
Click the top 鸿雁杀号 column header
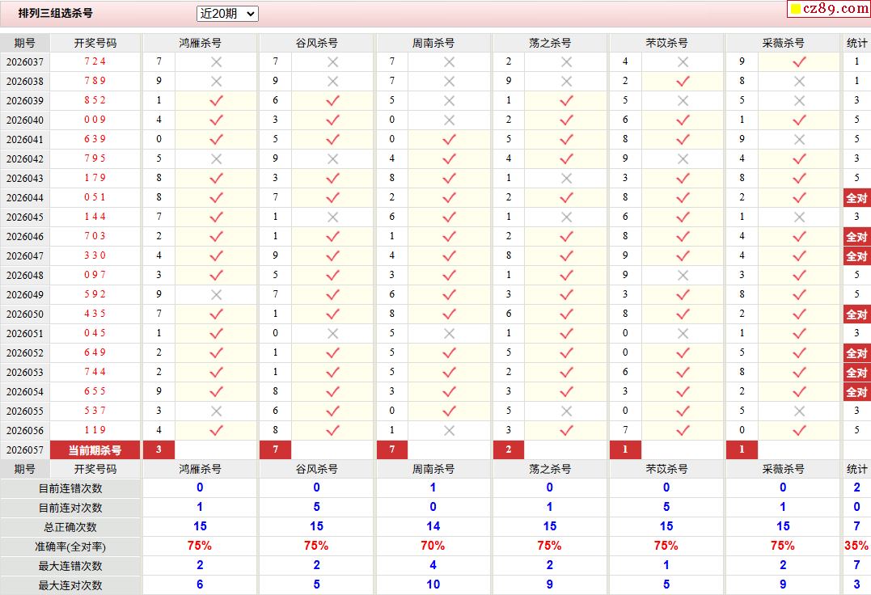(x=200, y=43)
